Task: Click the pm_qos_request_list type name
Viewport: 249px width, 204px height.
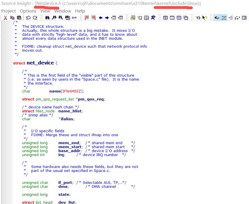Action: pos(55,99)
